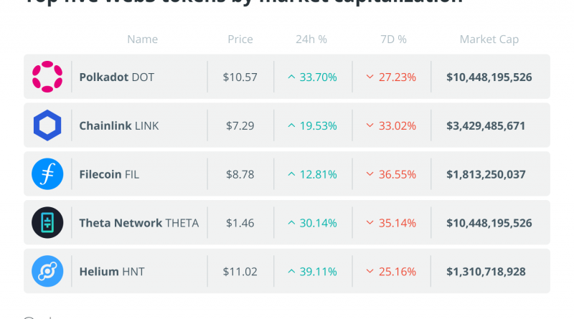Click the Polkadot pink dots logo
The height and width of the screenshot is (319, 574).
click(x=47, y=77)
